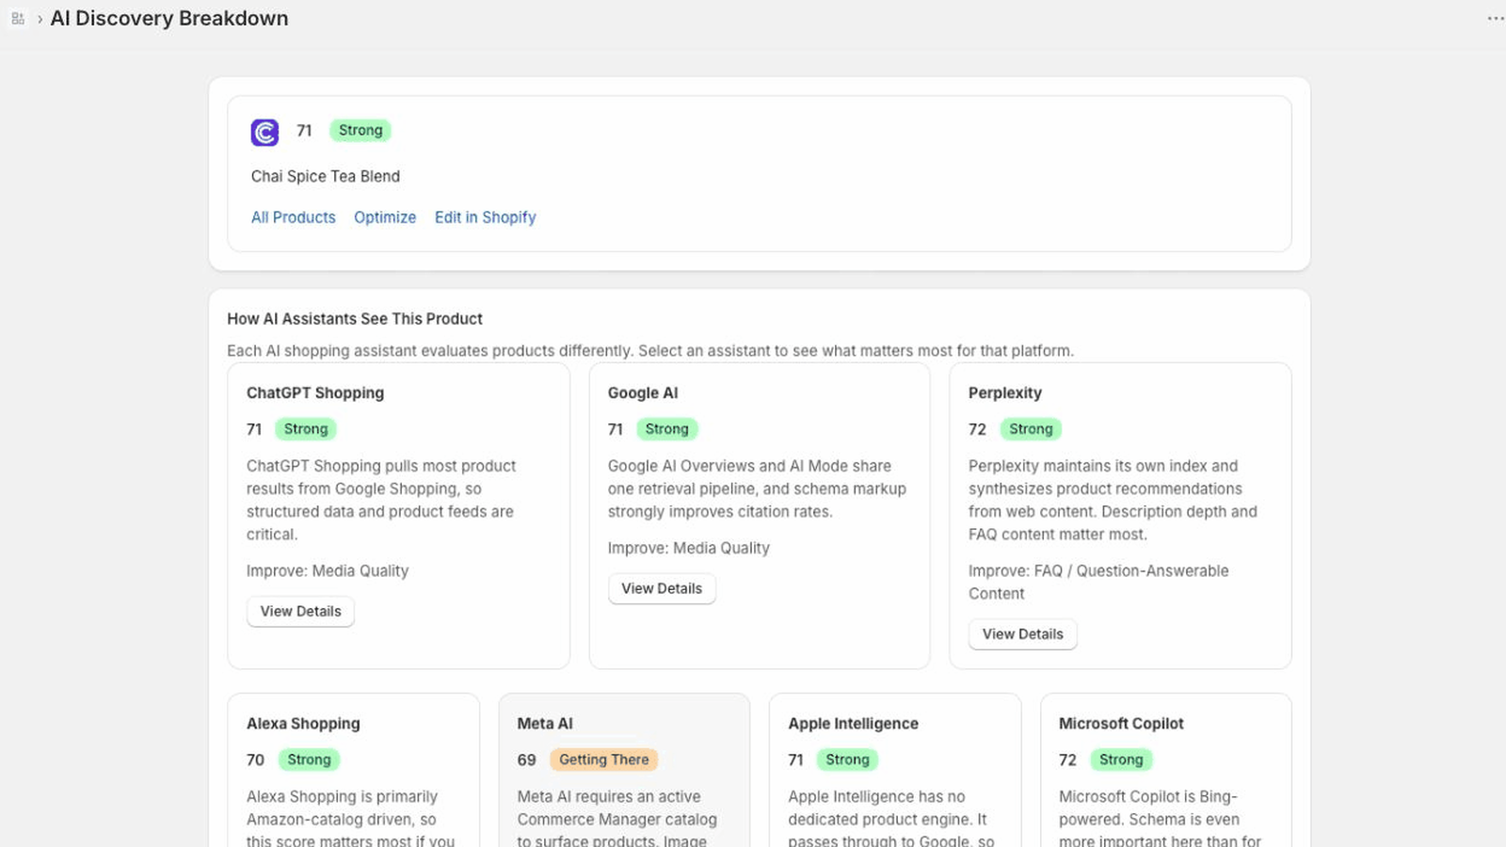Click the ChatGPT Shopping card title
This screenshot has width=1506, height=847.
coord(315,393)
